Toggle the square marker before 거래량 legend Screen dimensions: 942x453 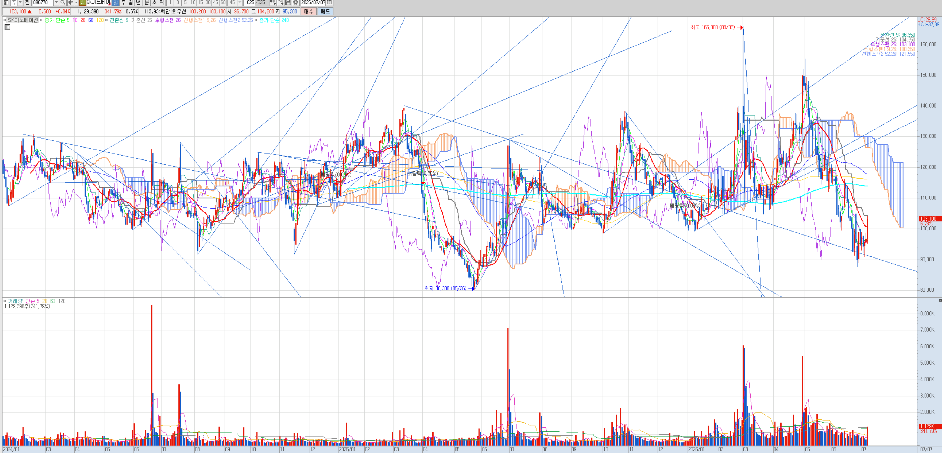pyautogui.click(x=5, y=301)
